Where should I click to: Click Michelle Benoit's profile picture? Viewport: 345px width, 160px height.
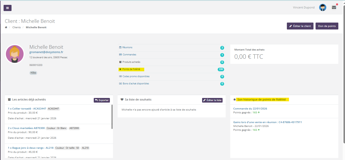tap(15, 54)
